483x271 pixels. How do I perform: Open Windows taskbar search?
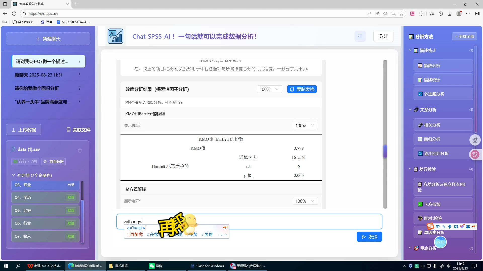(18, 266)
